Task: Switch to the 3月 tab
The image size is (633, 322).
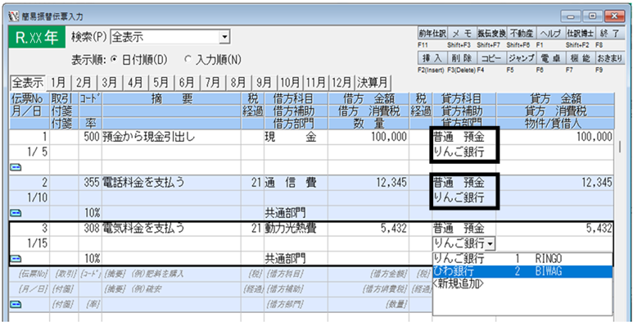Action: click(x=110, y=84)
